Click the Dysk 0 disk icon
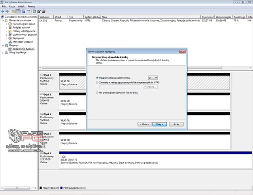Image resolution: width=253 pixels, height=195 pixels. 42,75
